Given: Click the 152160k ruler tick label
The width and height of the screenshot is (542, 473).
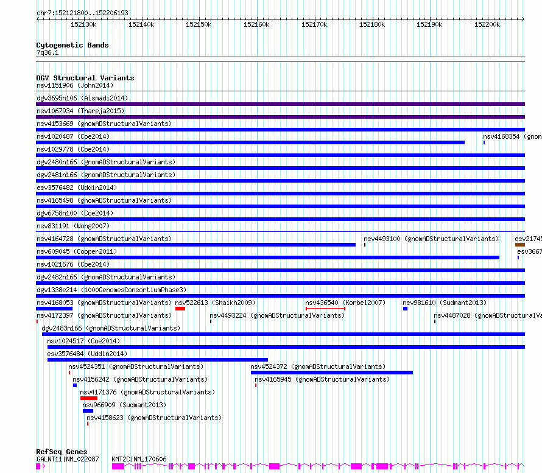Looking at the screenshot, I should coord(256,24).
